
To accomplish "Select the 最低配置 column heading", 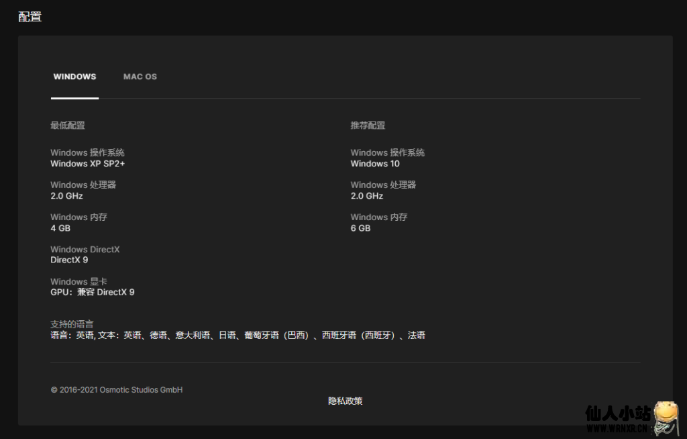I will [68, 126].
